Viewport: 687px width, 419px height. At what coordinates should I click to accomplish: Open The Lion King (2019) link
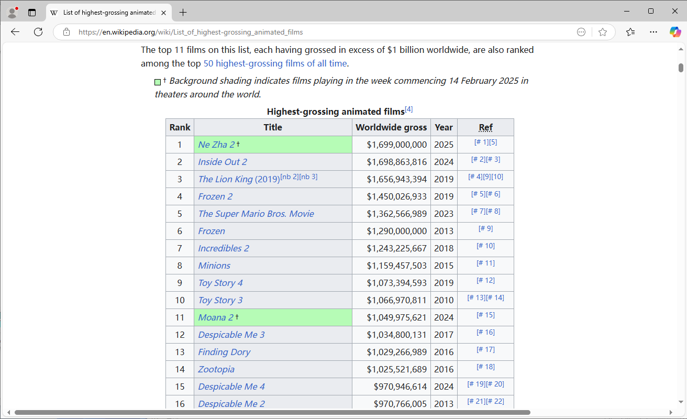coord(239,179)
